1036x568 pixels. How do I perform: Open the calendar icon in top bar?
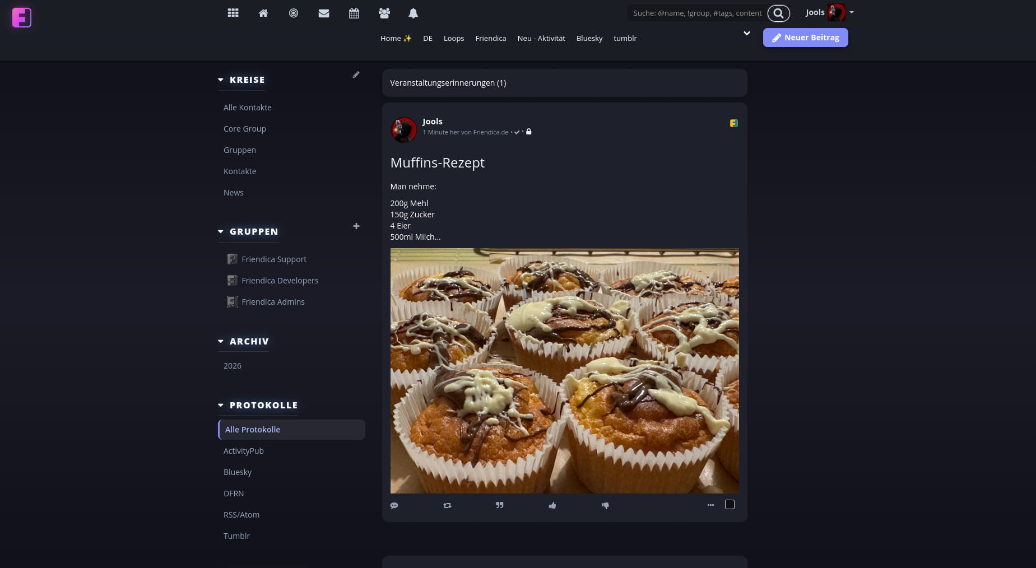click(354, 13)
